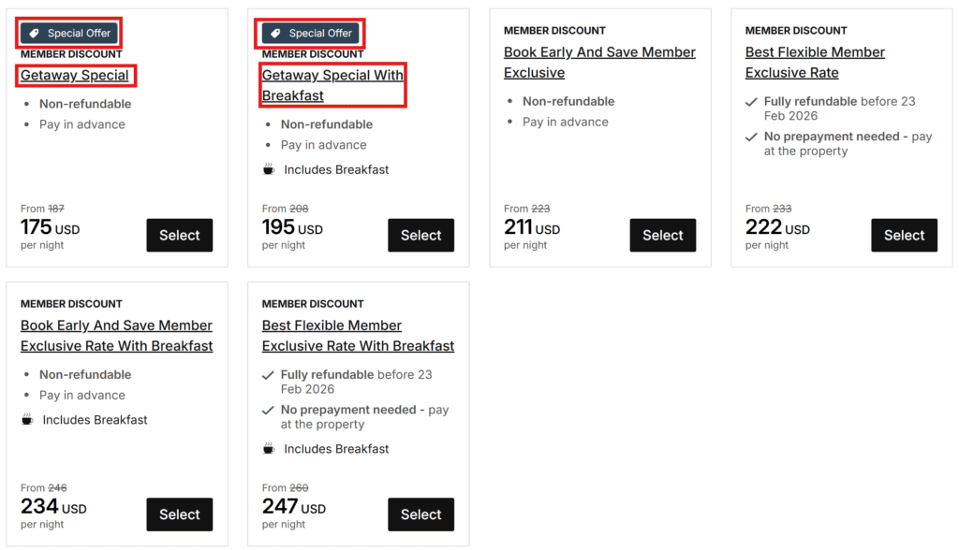This screenshot has height=550, width=959.
Task: Click the No prepayment checkmark on the 222 USD rate
Action: point(751,137)
